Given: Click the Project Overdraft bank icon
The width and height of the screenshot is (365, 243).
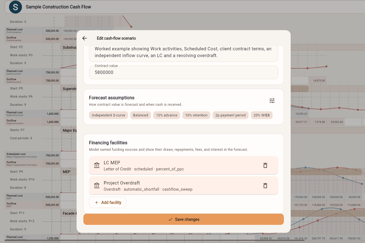Looking at the screenshot, I should [x=97, y=186].
